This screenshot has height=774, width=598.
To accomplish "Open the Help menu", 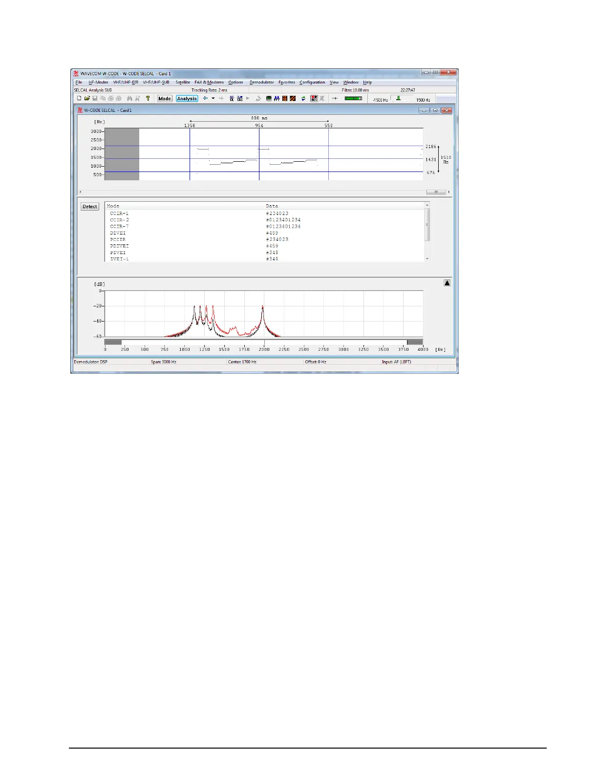I will pyautogui.click(x=367, y=82).
